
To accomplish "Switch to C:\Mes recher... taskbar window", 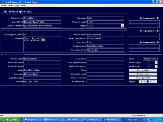I will coord(92,120).
